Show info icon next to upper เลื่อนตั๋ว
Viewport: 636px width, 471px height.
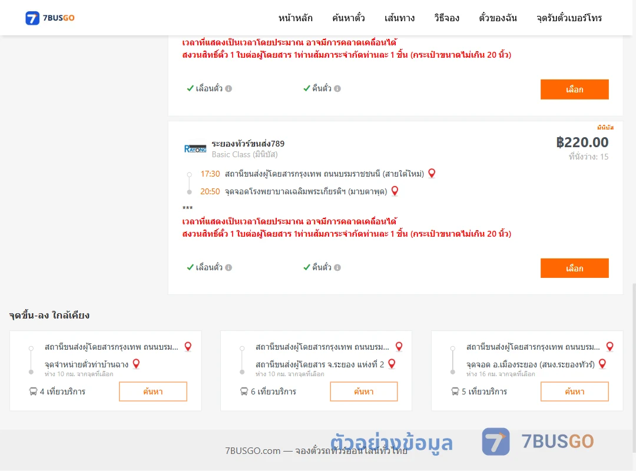click(228, 88)
